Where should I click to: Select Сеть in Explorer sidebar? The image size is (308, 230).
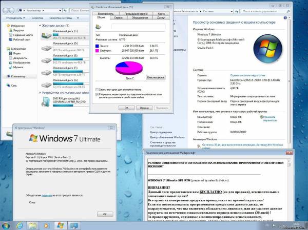pyautogui.click(x=14, y=86)
